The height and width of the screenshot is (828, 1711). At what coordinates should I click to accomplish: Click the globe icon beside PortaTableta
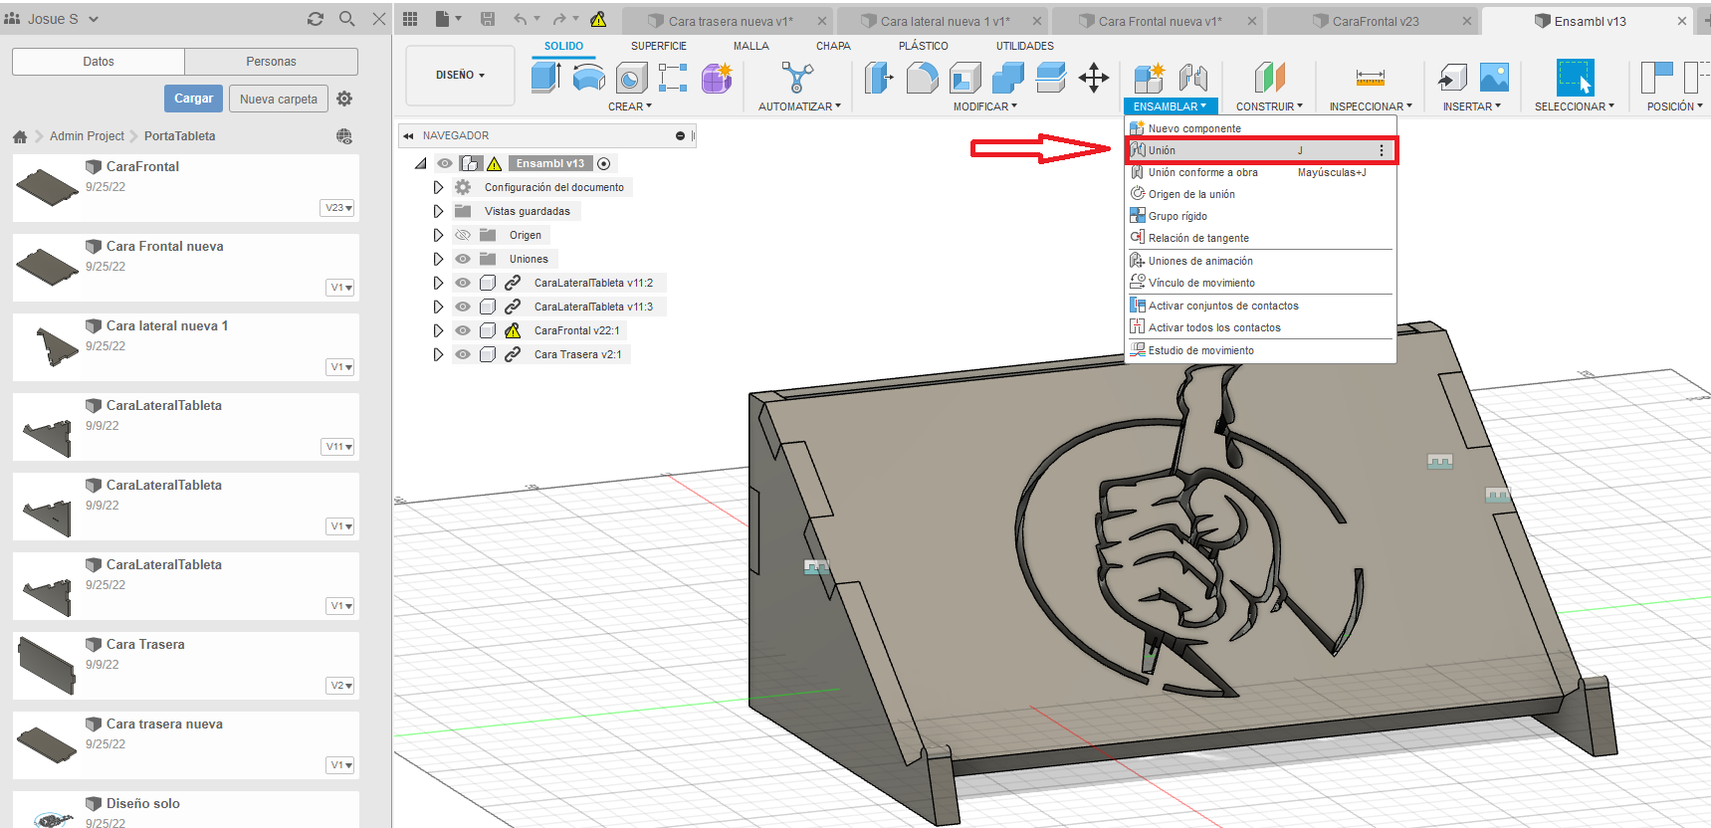[x=344, y=136]
